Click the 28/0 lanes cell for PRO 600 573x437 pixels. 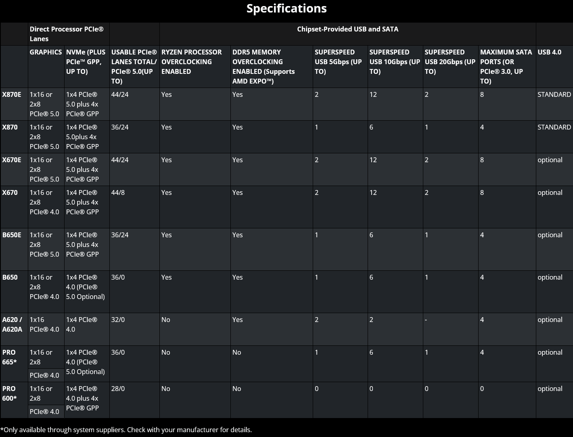click(x=118, y=389)
